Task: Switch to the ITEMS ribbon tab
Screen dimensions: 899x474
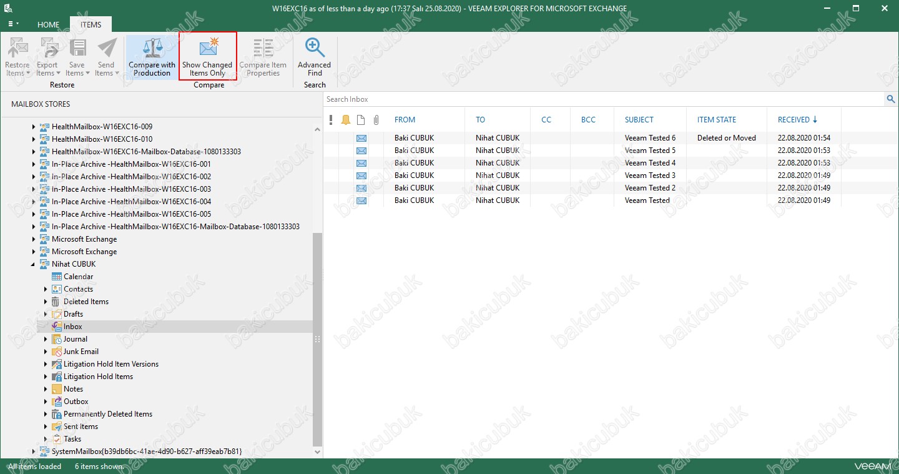Action: (91, 25)
